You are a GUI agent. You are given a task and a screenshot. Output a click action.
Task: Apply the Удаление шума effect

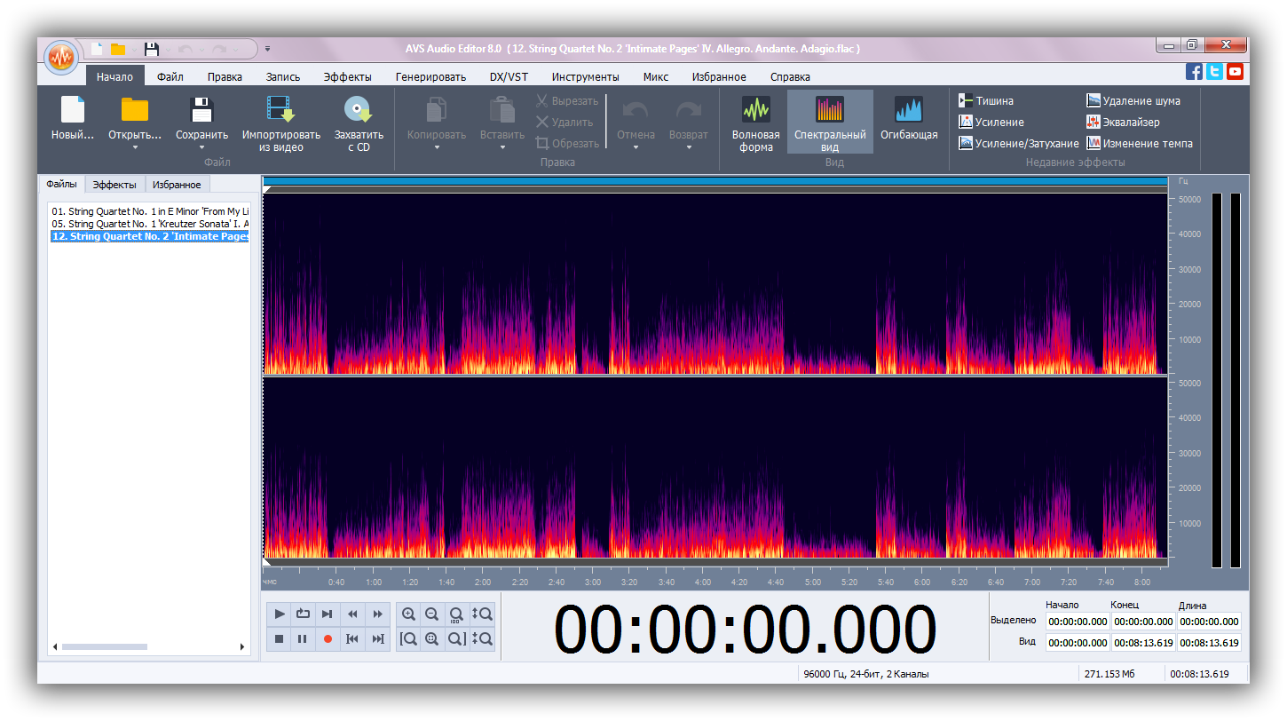(x=1133, y=101)
